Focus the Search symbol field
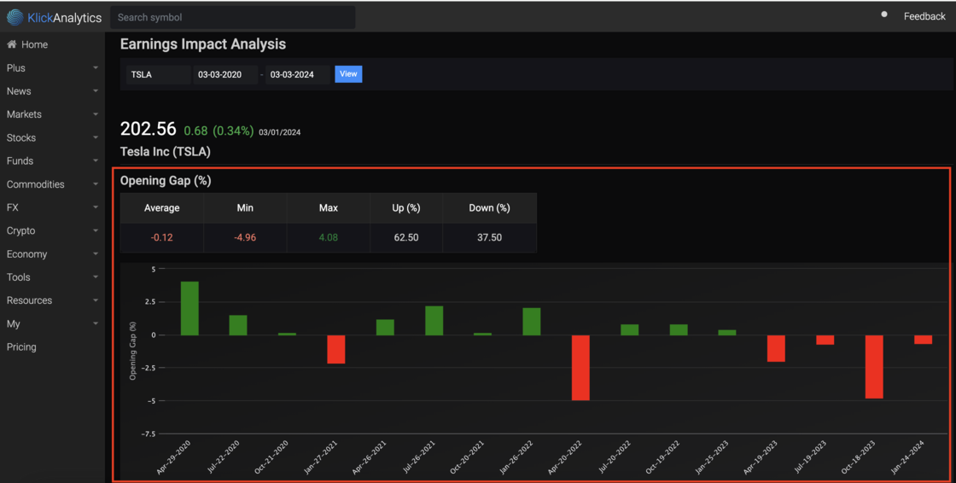 click(x=233, y=17)
